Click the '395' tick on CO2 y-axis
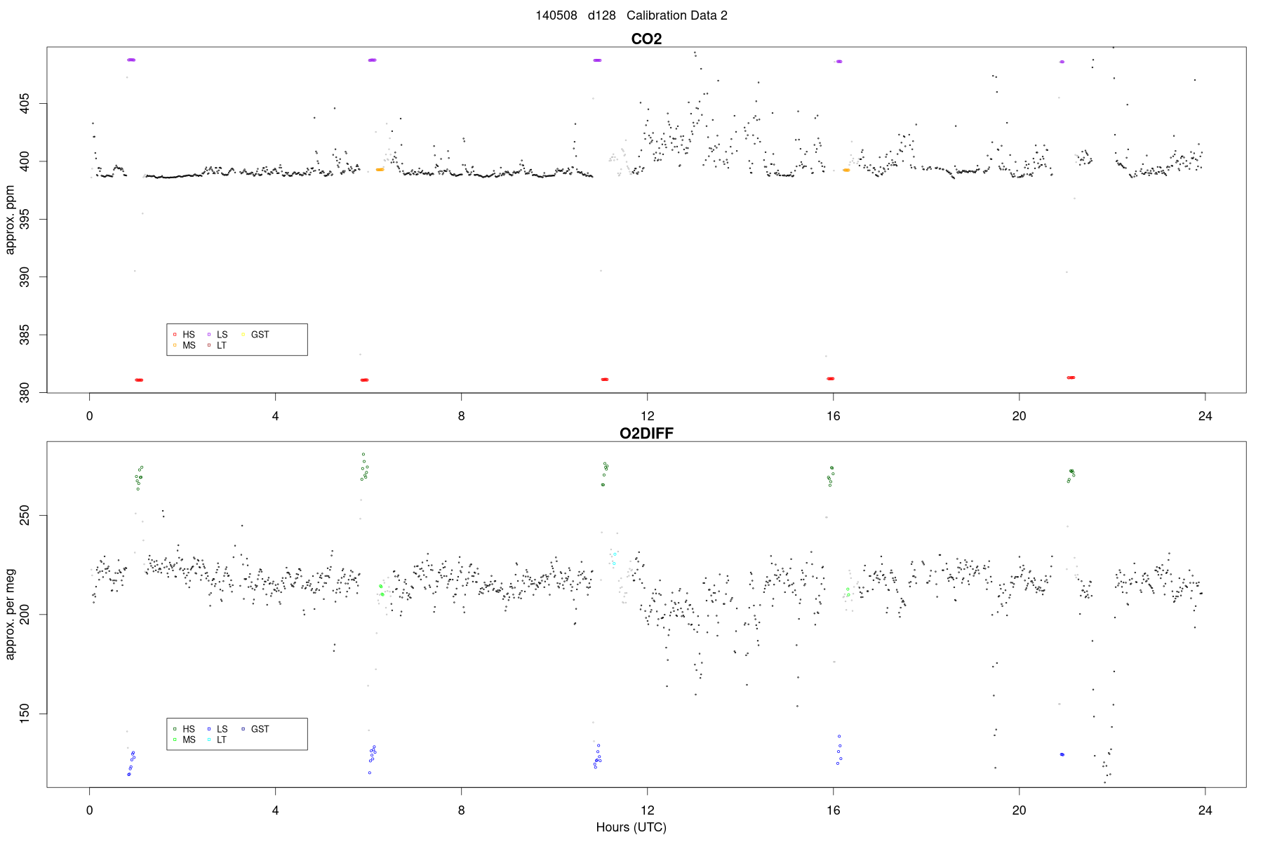The image size is (1263, 842). click(25, 220)
